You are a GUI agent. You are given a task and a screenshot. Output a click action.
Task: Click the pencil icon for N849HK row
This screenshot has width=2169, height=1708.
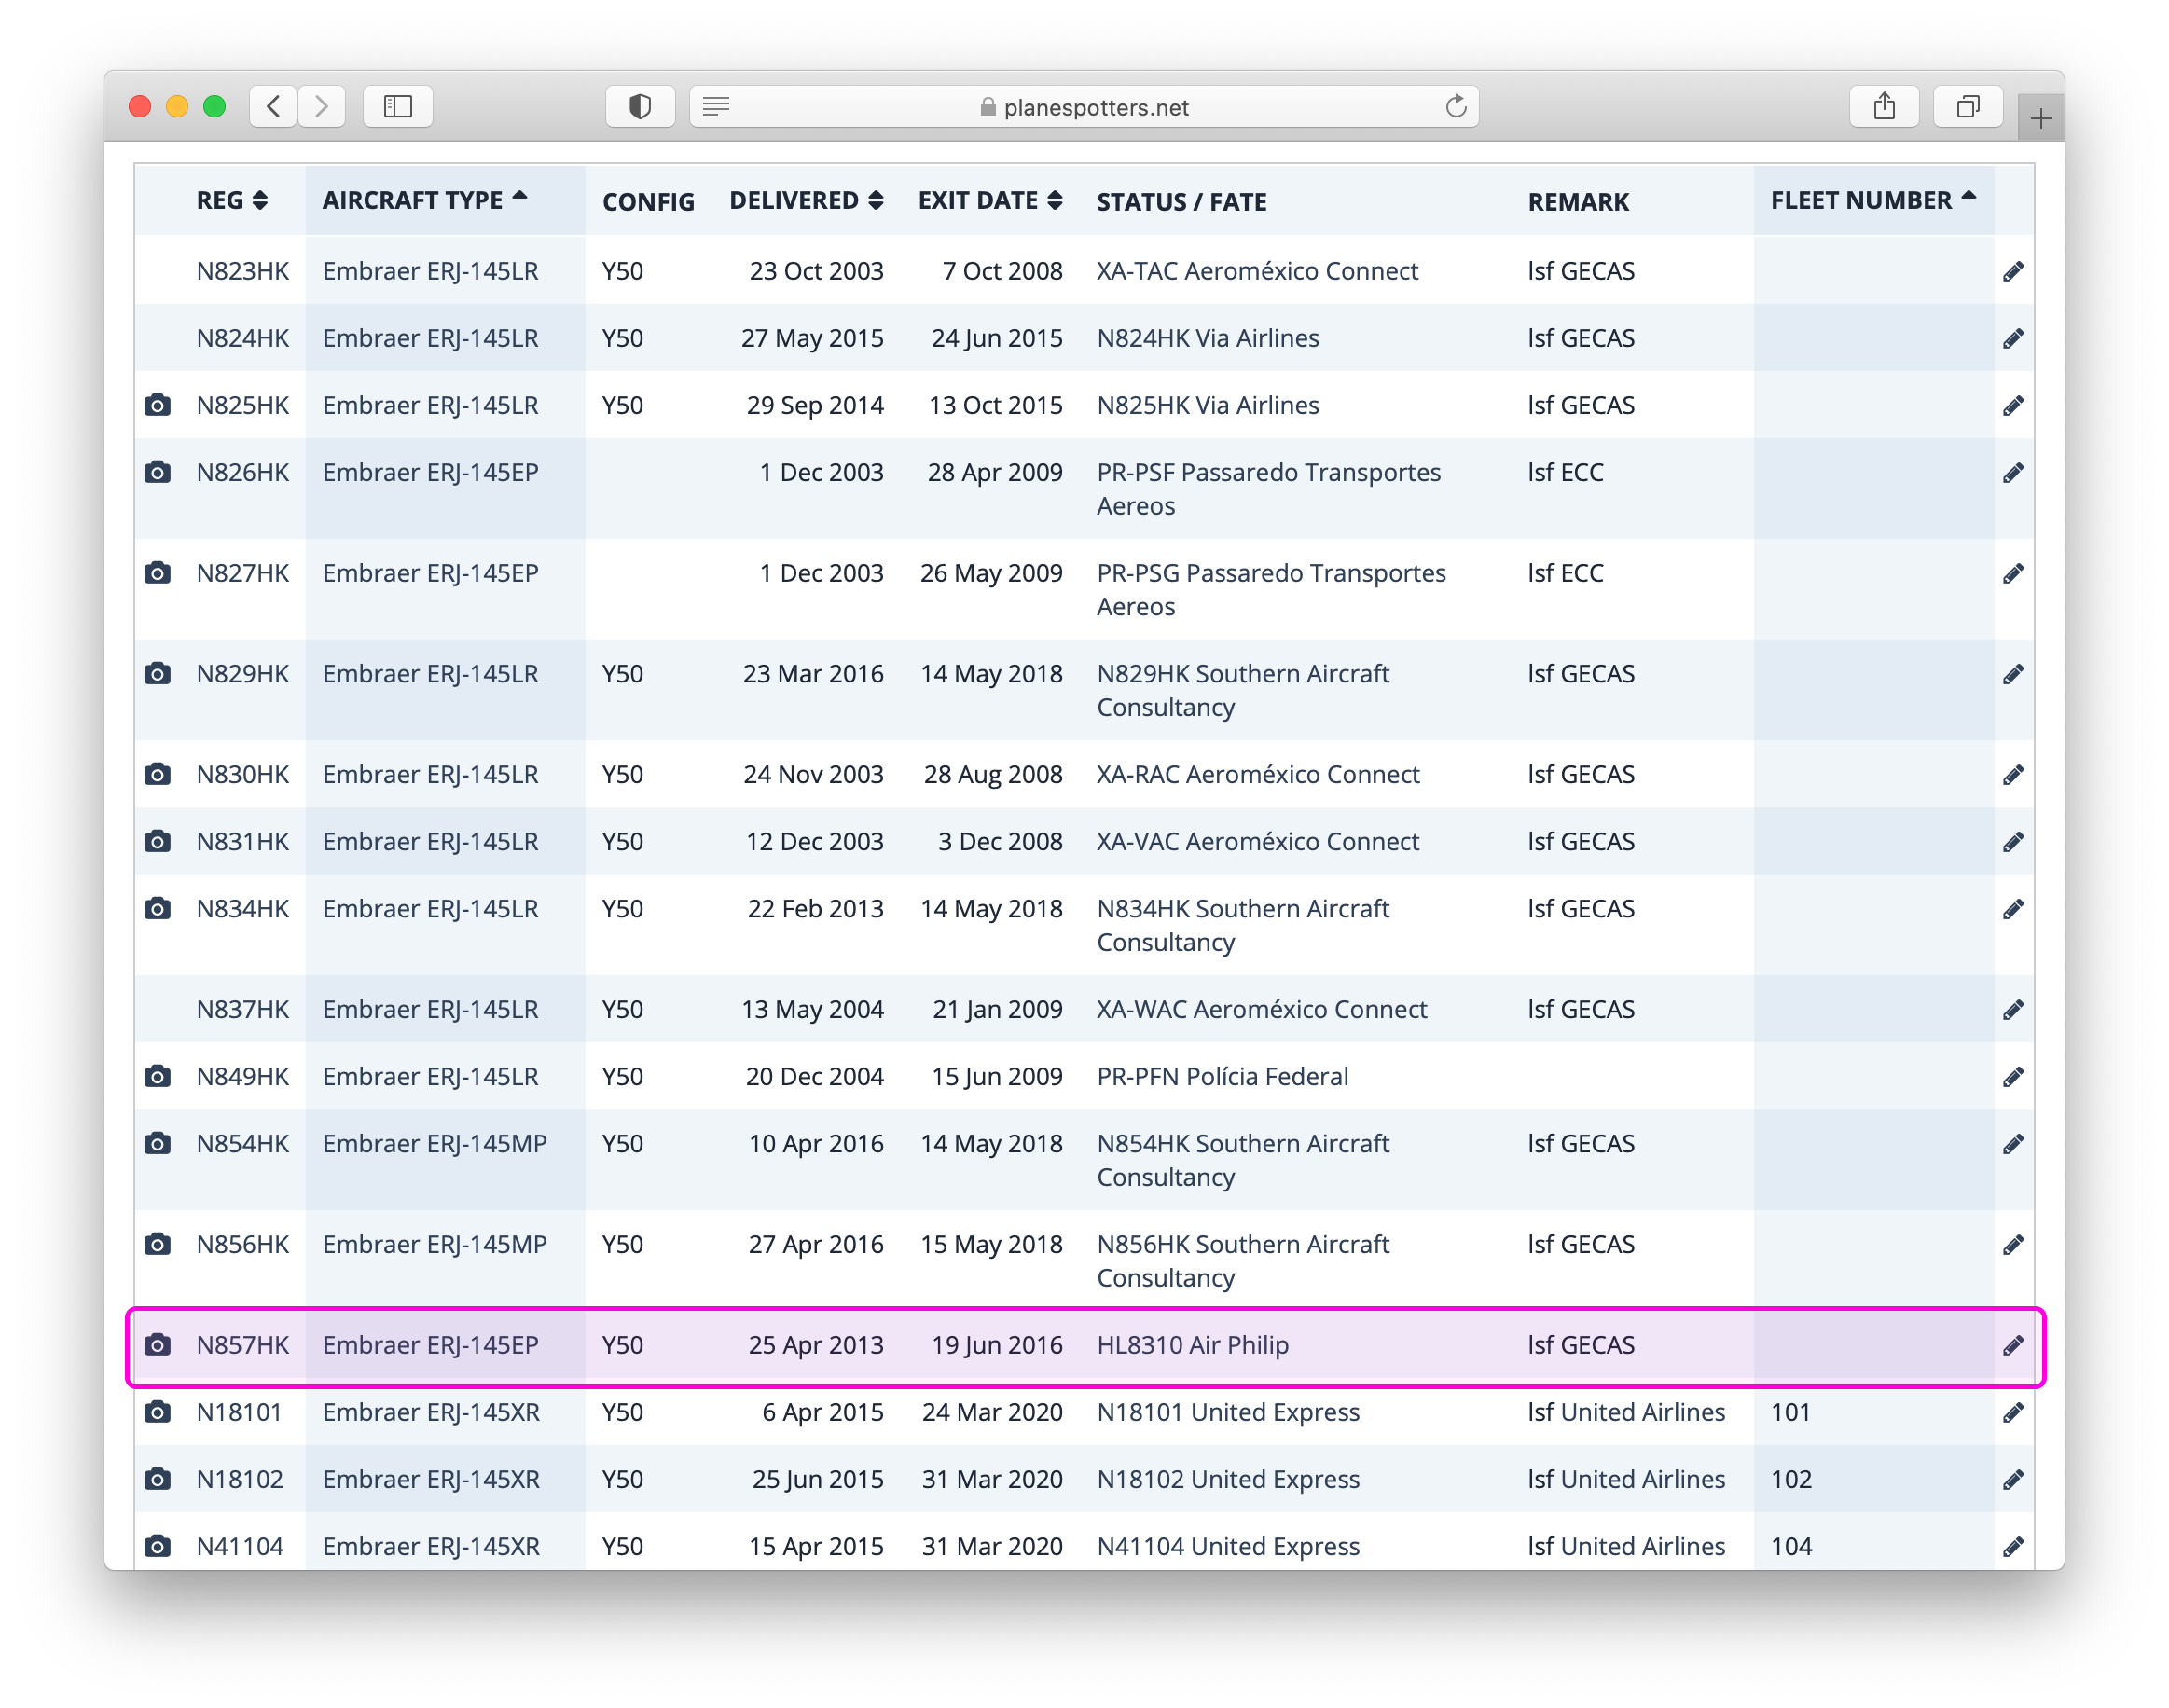pos(2013,1077)
